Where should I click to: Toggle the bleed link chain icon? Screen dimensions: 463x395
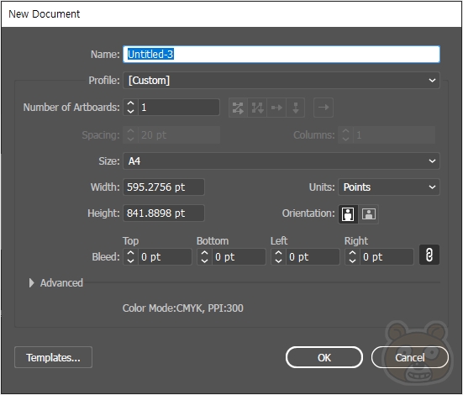(x=429, y=255)
